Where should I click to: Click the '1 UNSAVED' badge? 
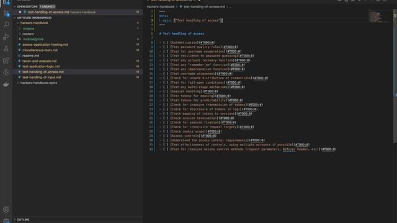pos(47,7)
